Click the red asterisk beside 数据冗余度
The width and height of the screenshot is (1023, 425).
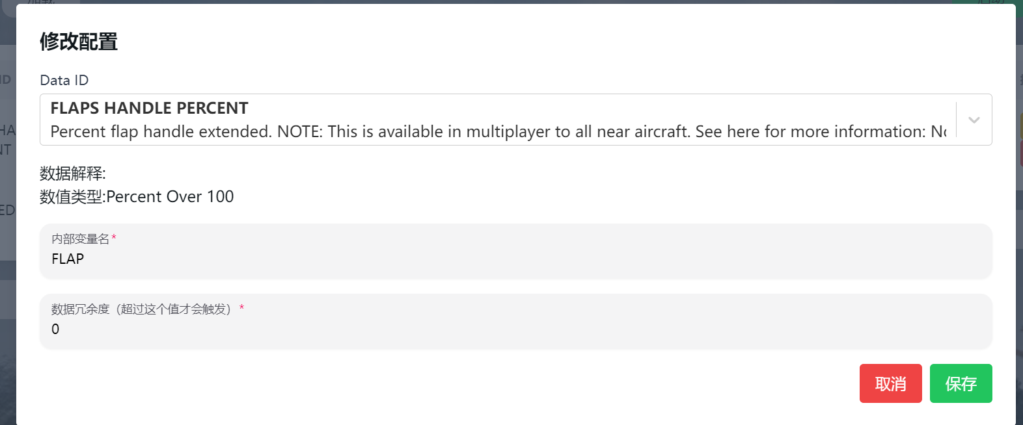click(241, 309)
